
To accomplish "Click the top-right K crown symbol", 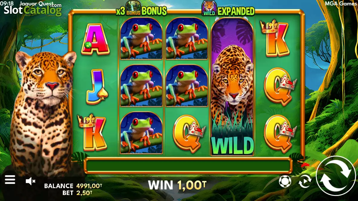I will tap(275, 38).
